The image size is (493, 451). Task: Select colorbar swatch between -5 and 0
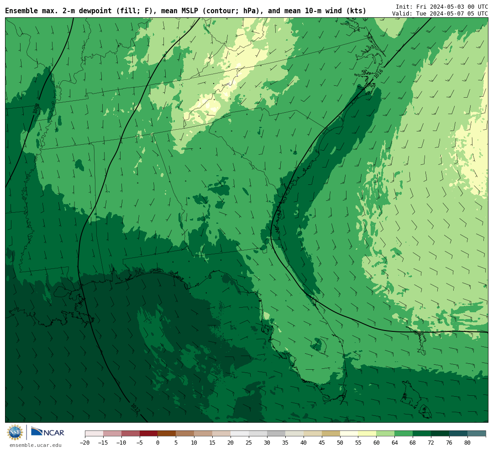click(149, 434)
